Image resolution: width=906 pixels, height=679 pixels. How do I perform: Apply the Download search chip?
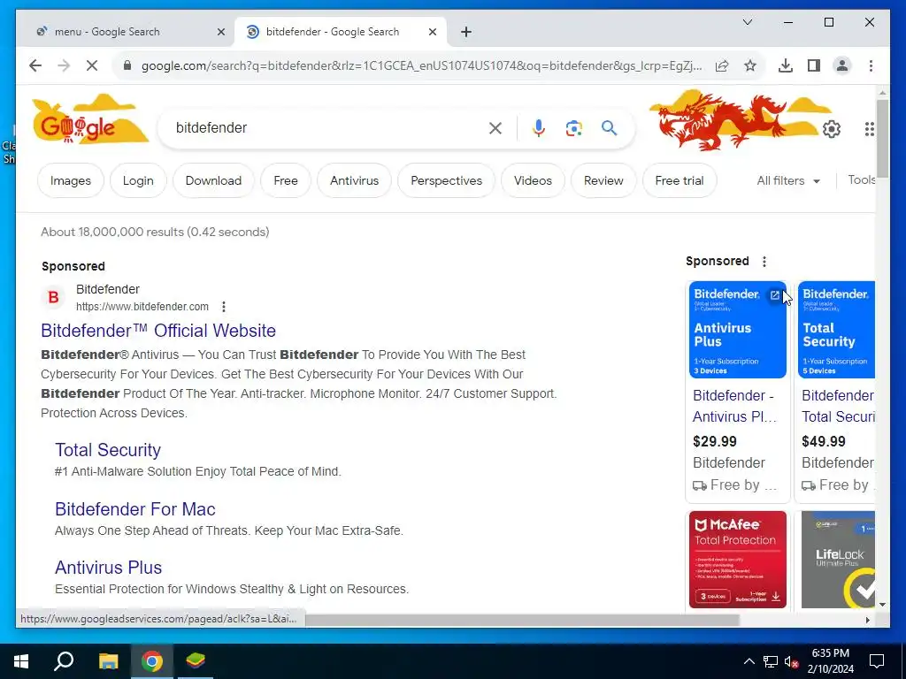pos(213,180)
